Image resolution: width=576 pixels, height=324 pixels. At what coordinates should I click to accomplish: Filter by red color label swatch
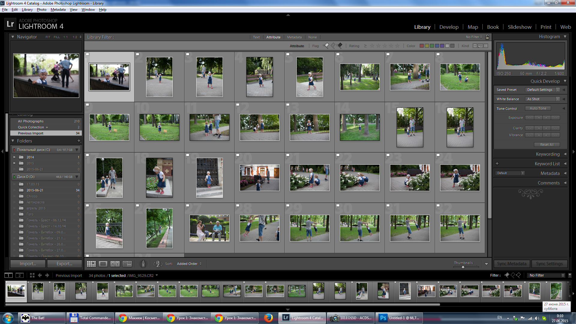tap(421, 46)
